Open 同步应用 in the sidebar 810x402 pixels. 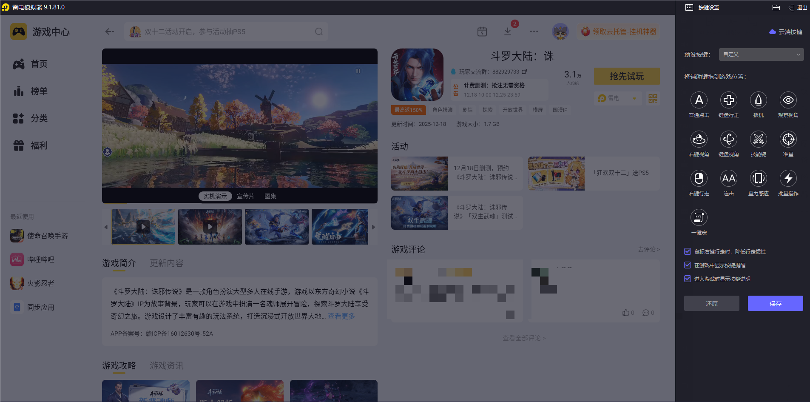coord(33,307)
